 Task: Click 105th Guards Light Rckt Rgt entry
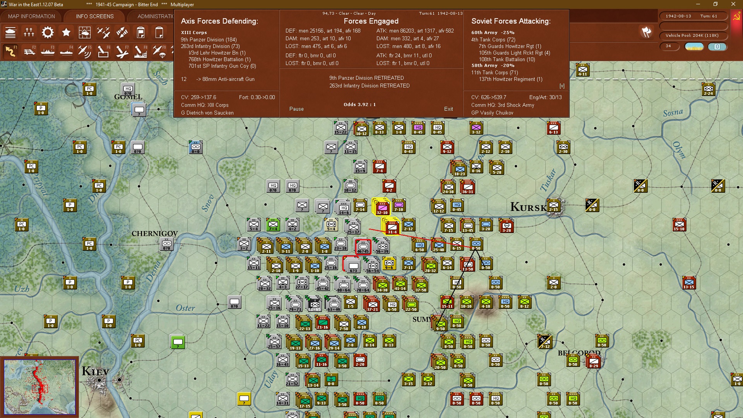pyautogui.click(x=514, y=53)
